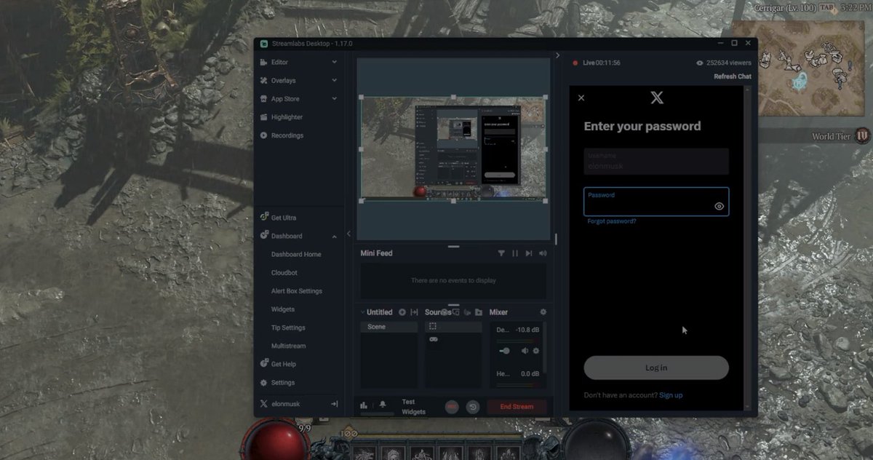This screenshot has width=873, height=460.
Task: Click Get Ultra in the sidebar
Action: pyautogui.click(x=283, y=218)
